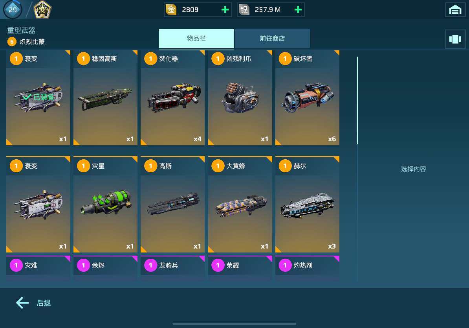Tap the back arrow icon
The height and width of the screenshot is (328, 469).
[22, 303]
